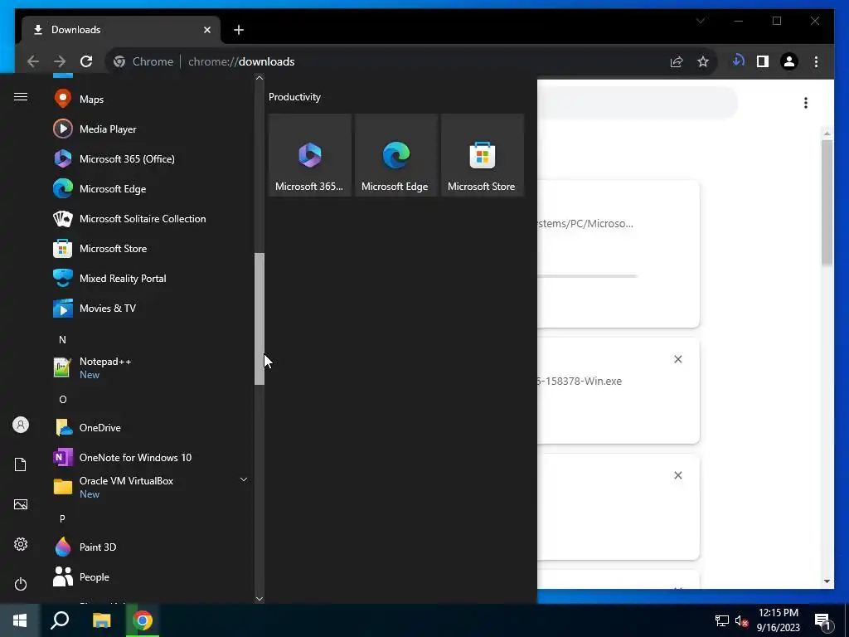Image resolution: width=849 pixels, height=637 pixels.
Task: Open taskbar Search magnifier
Action: [x=60, y=620]
